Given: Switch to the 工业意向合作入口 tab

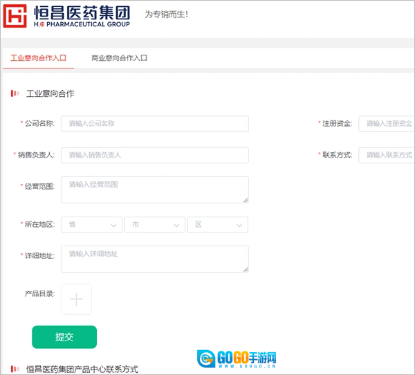Looking at the screenshot, I should (x=38, y=58).
